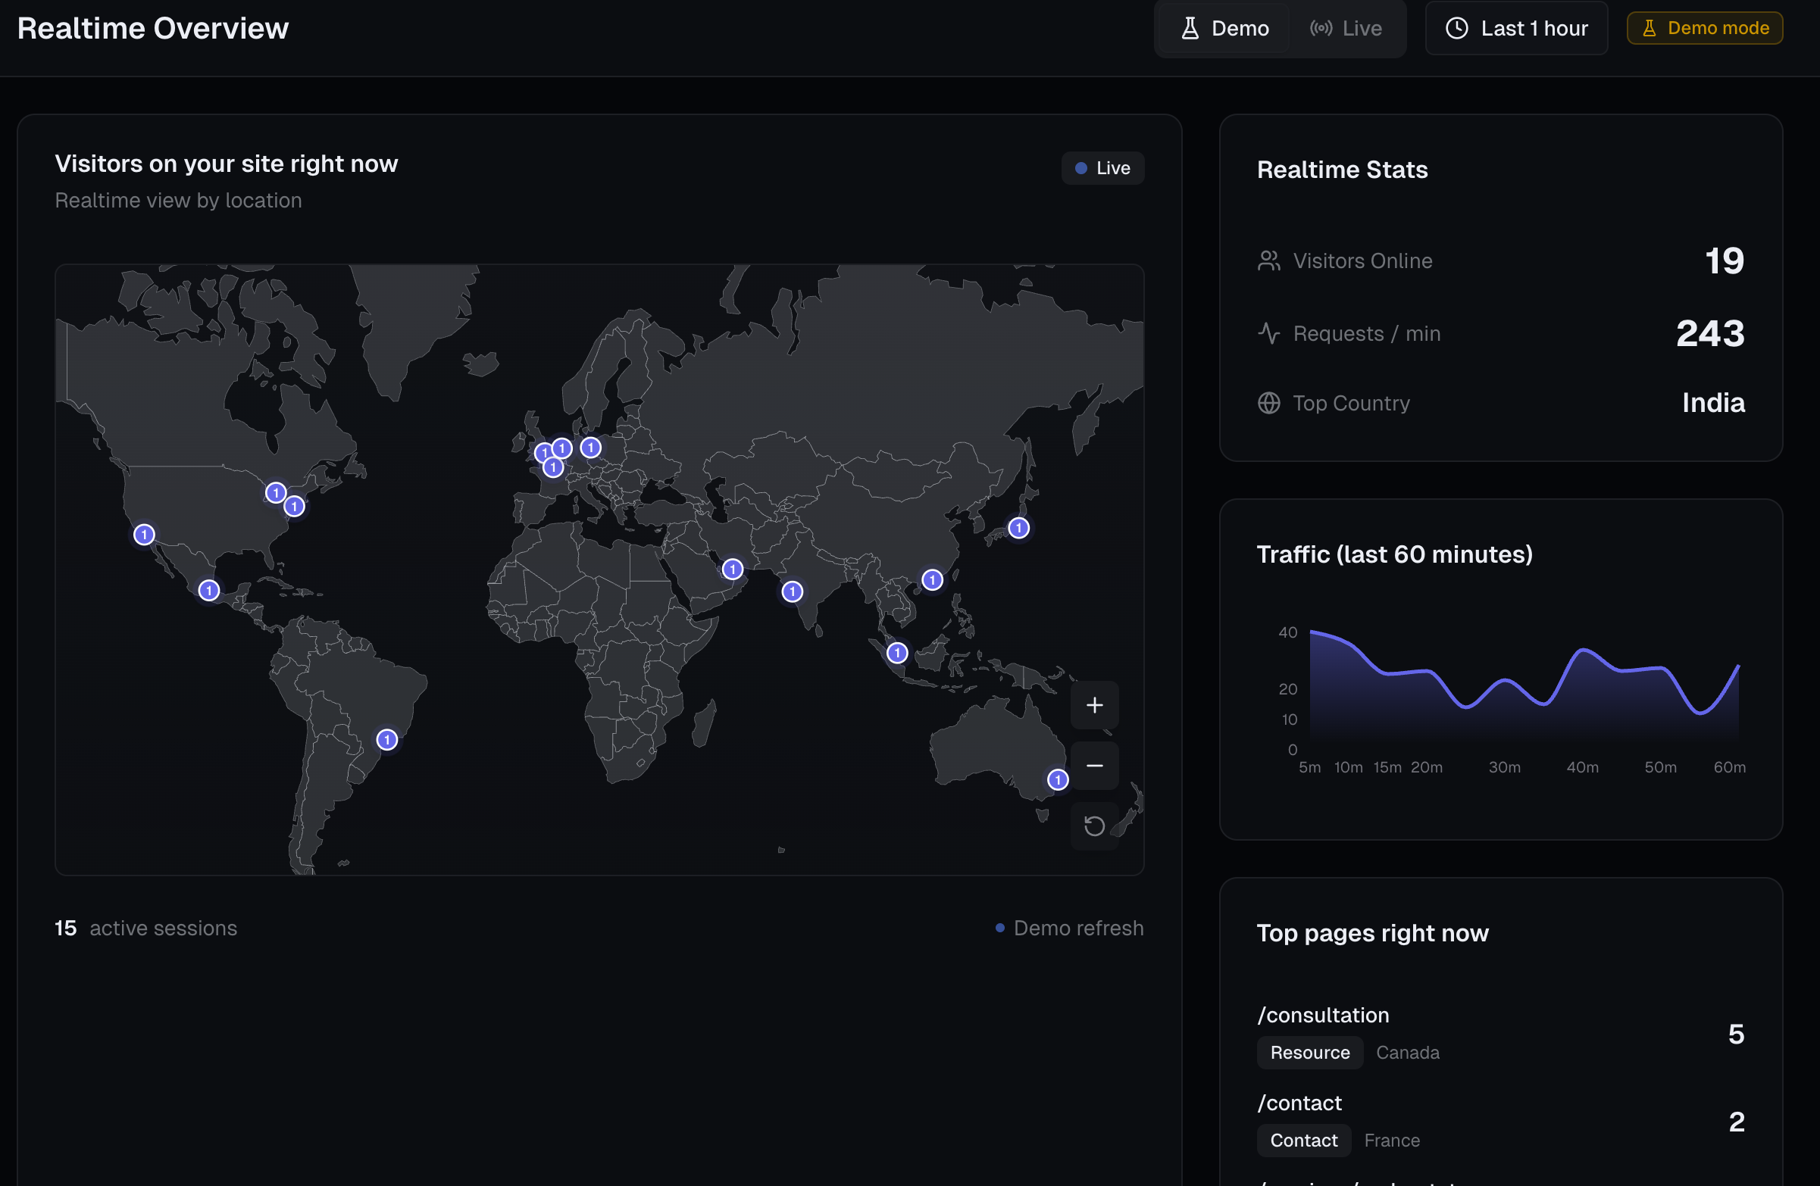
Task: Click the Requests per minute activity icon
Action: (x=1268, y=333)
